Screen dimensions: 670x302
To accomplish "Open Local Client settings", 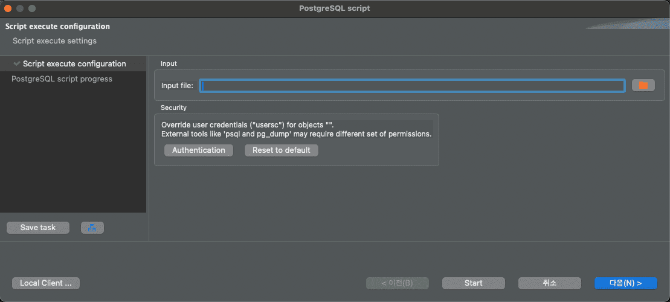I will pyautogui.click(x=46, y=283).
